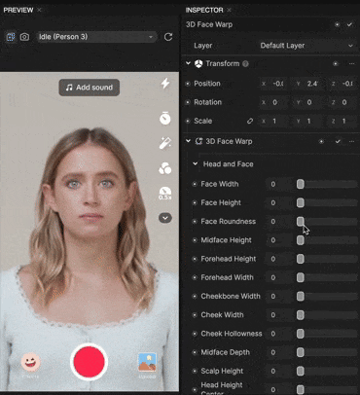Viewport: 360px width, 395px height.
Task: Toggle the 3D Face Warp component enabled checkmark
Action: coord(338,141)
